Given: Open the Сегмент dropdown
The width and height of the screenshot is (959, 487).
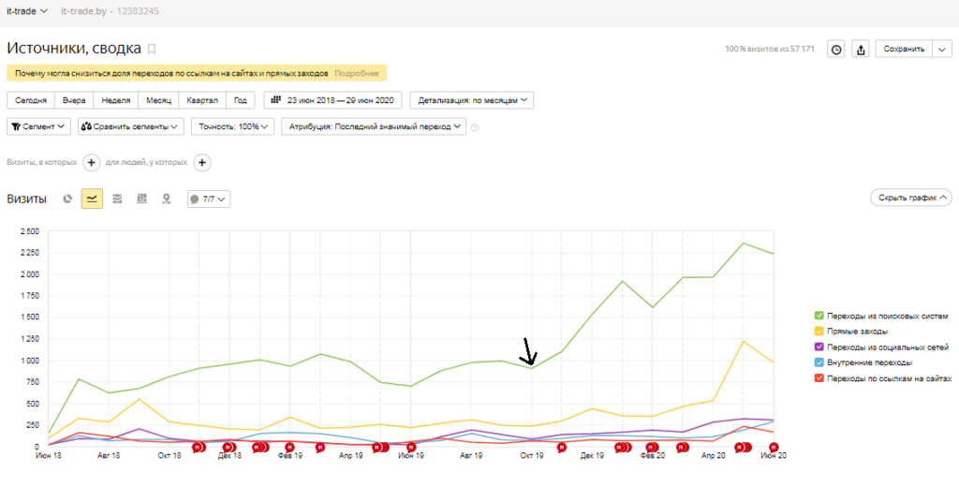Looking at the screenshot, I should coord(39,126).
